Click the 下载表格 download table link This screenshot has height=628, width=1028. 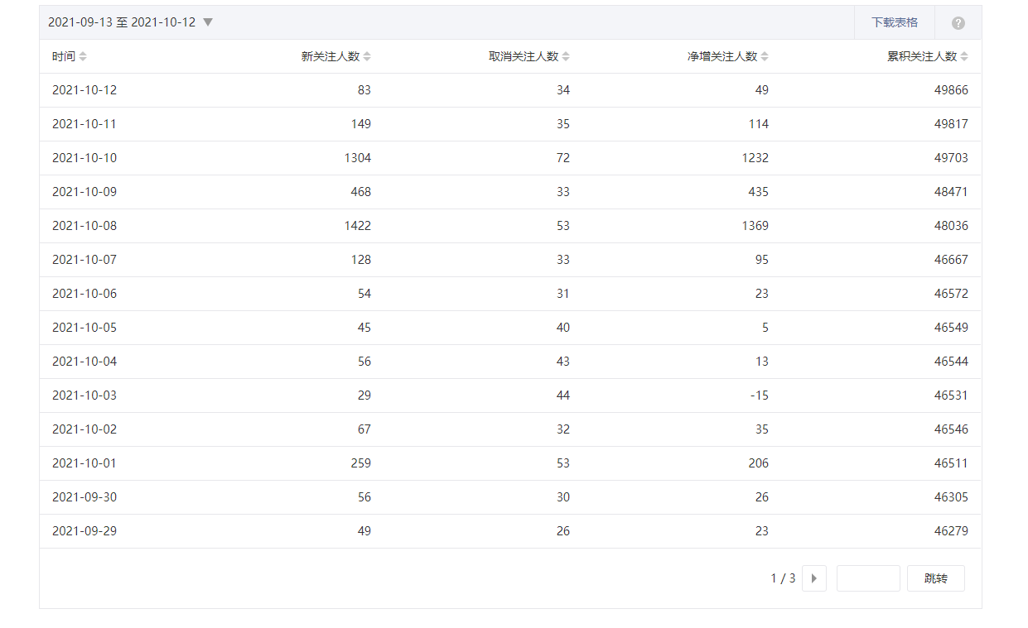tap(894, 22)
